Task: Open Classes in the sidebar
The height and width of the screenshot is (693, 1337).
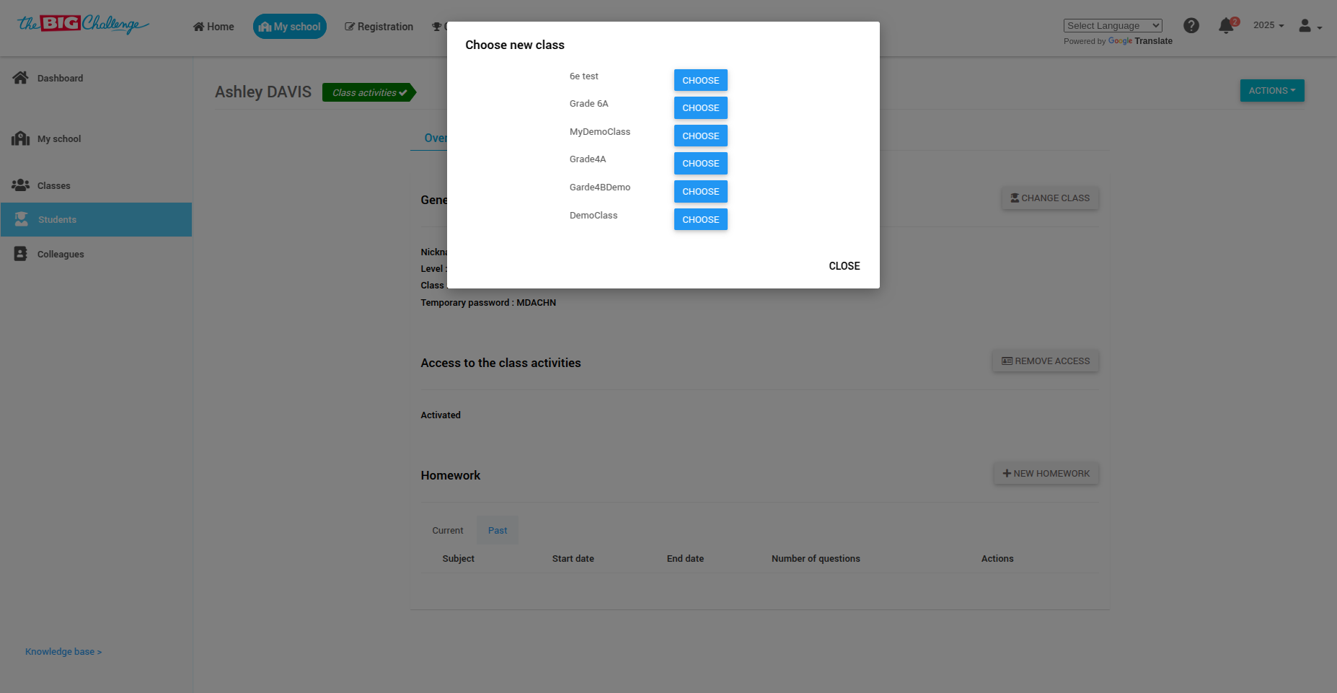Action: (x=54, y=186)
